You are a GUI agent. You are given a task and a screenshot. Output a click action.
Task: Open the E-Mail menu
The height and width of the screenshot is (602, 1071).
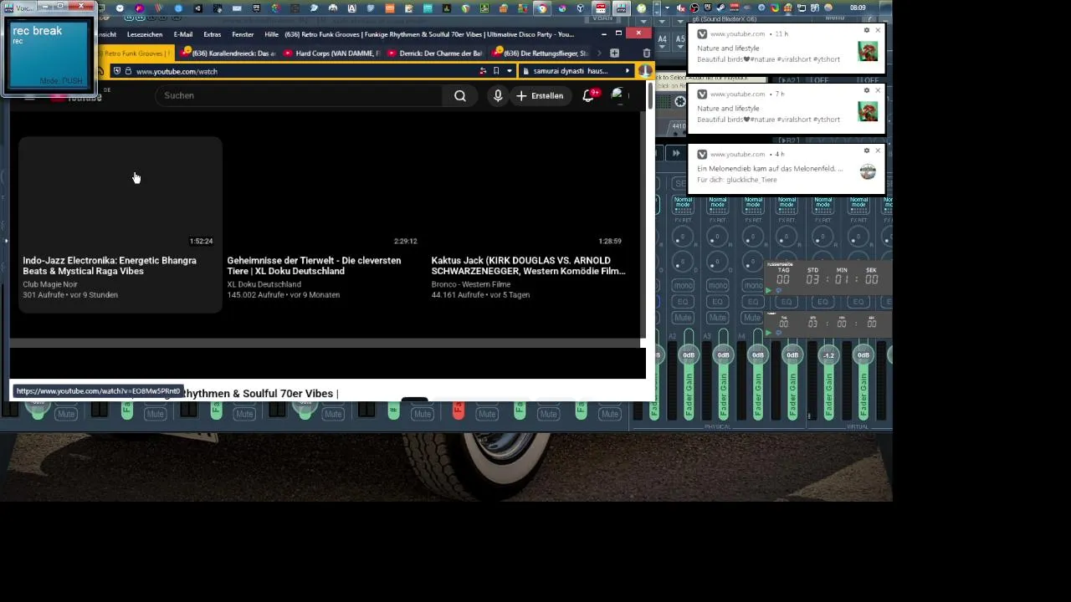coord(183,34)
